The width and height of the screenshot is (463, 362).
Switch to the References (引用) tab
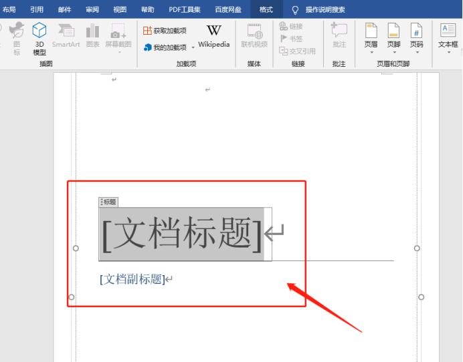click(37, 10)
